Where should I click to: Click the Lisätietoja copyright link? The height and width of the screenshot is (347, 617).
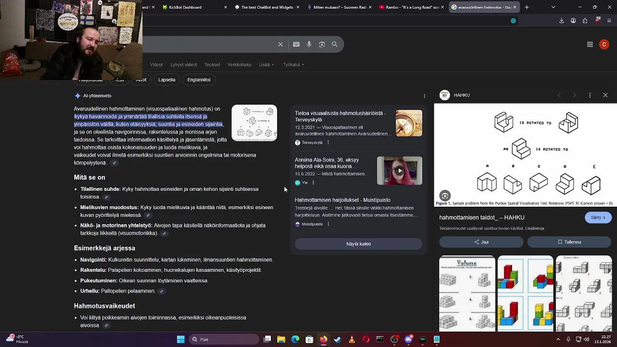coord(535,228)
